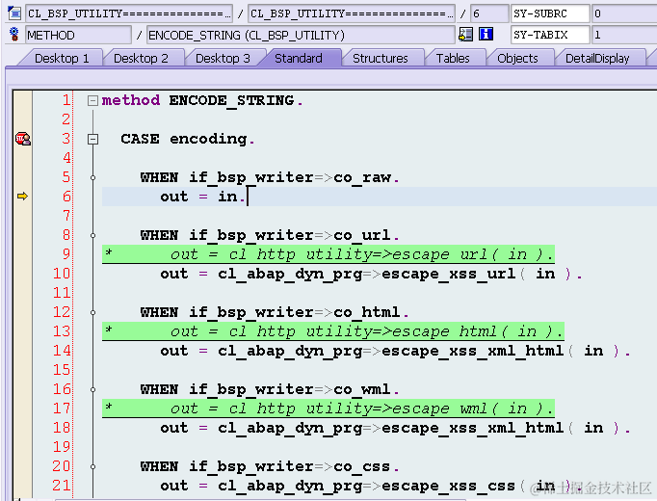Click 'escape_xss_css' call on line 21
The height and width of the screenshot is (501, 657).
point(448,486)
